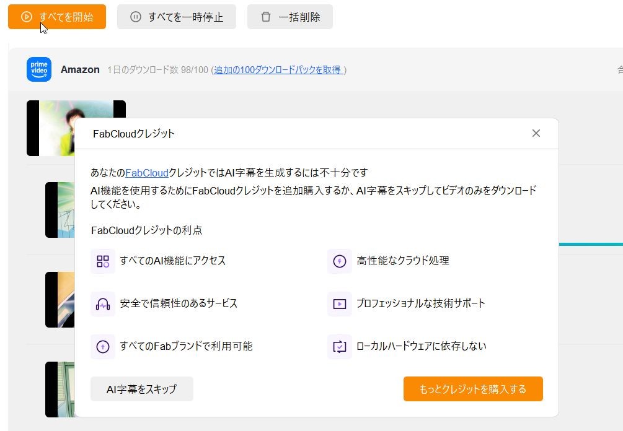Pause all downloads with すべてを一時停止
Screen dimensions: 623x431
point(177,17)
